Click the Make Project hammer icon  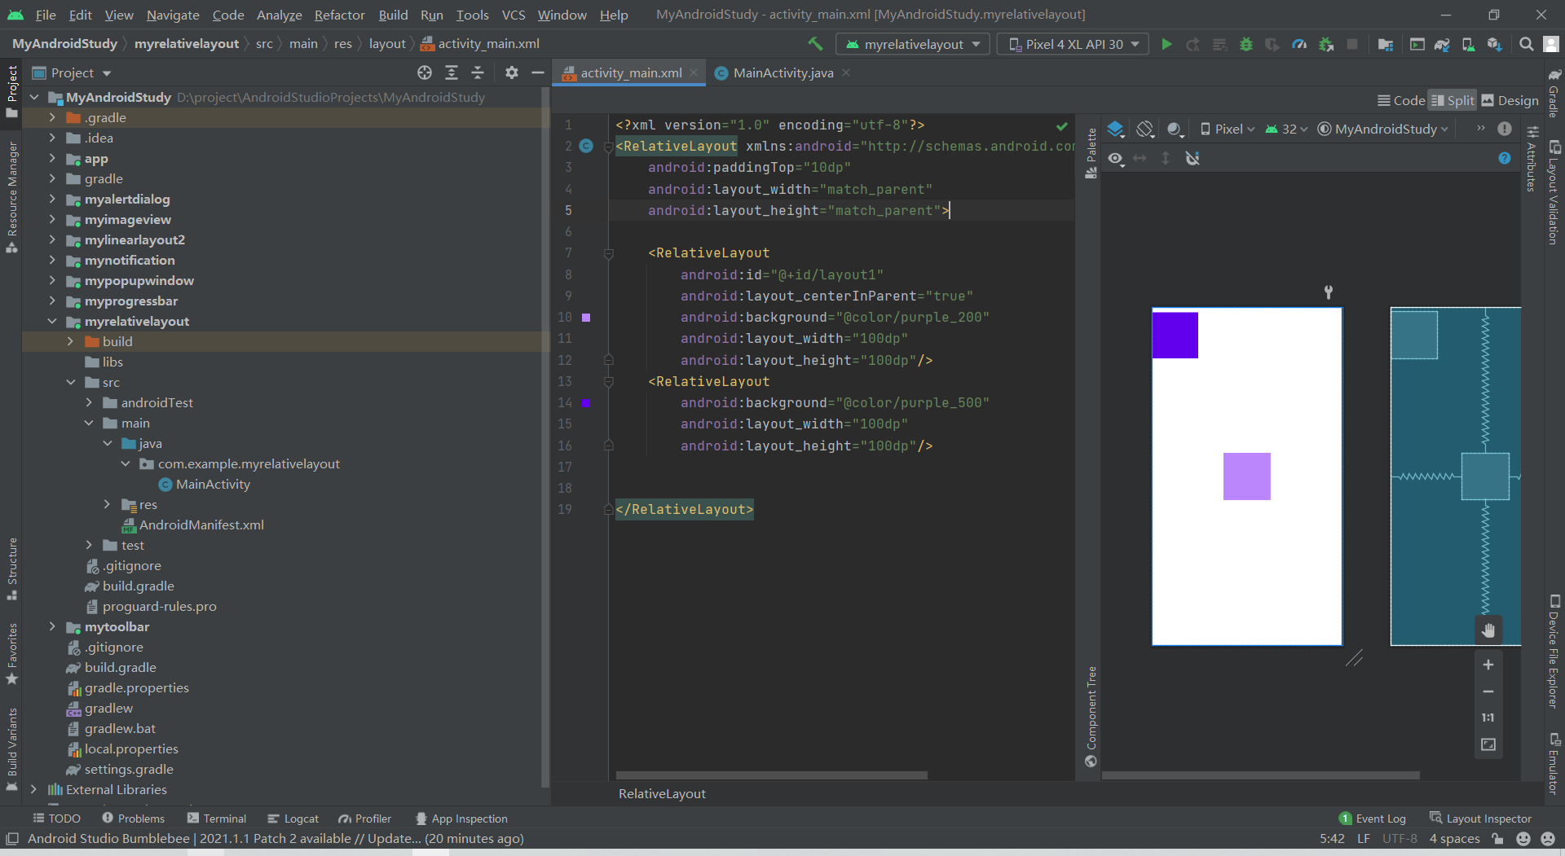pyautogui.click(x=815, y=44)
